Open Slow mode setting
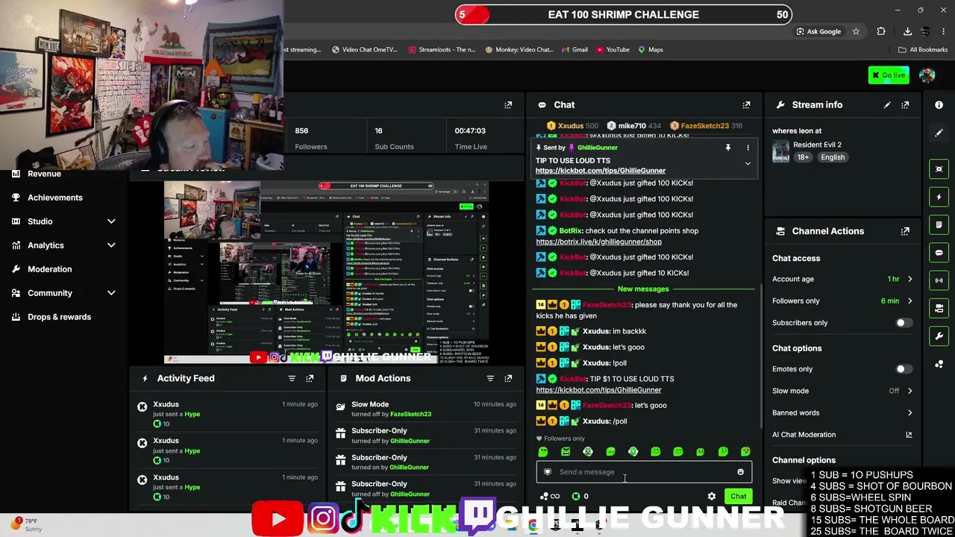The image size is (955, 537). pos(843,391)
